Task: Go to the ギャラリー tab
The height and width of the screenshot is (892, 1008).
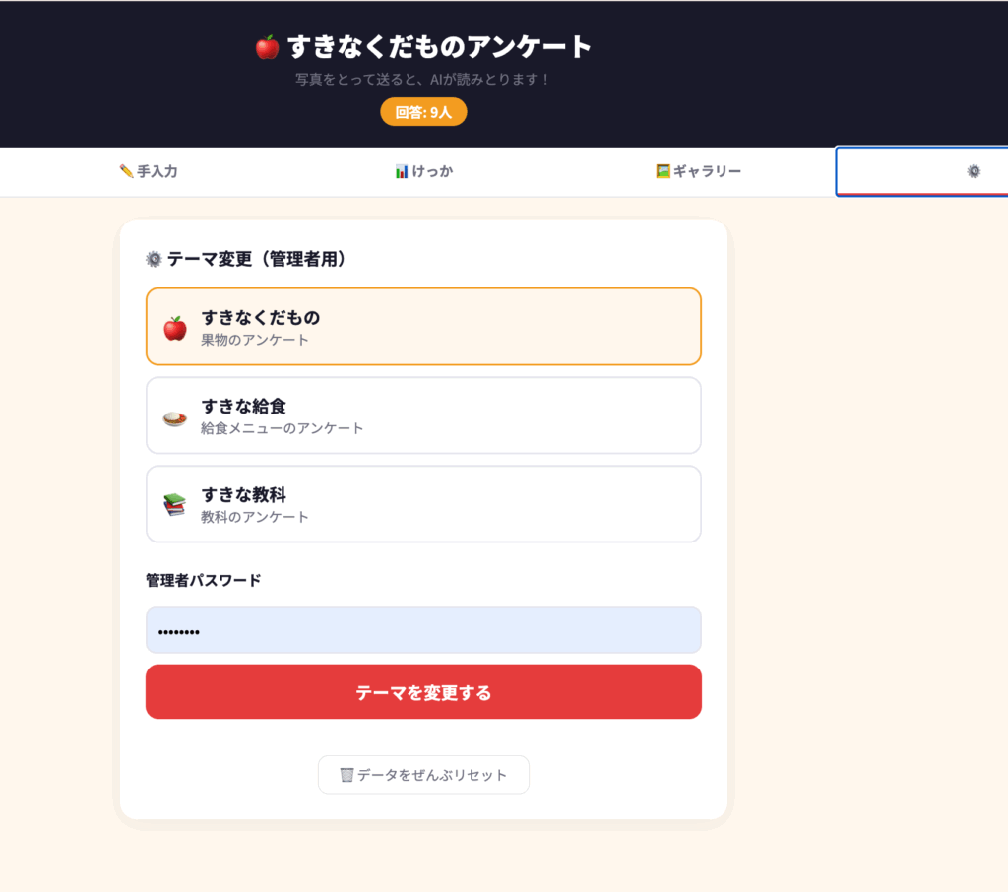Action: 698,171
